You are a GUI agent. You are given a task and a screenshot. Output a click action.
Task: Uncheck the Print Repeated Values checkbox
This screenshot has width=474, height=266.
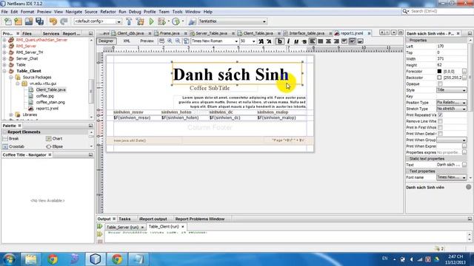[x=440, y=115]
